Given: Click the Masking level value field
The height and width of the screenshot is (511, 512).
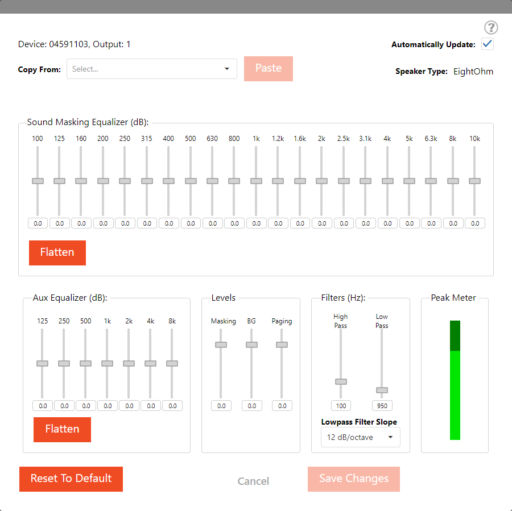Looking at the screenshot, I should [221, 406].
